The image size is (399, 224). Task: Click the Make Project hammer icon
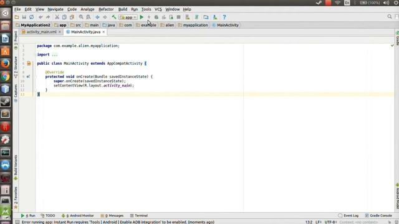click(114, 17)
